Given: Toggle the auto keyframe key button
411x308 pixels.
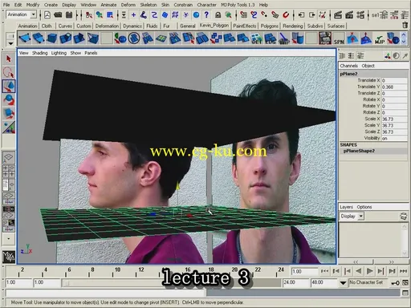Looking at the screenshot, I should pyautogui.click(x=396, y=283).
